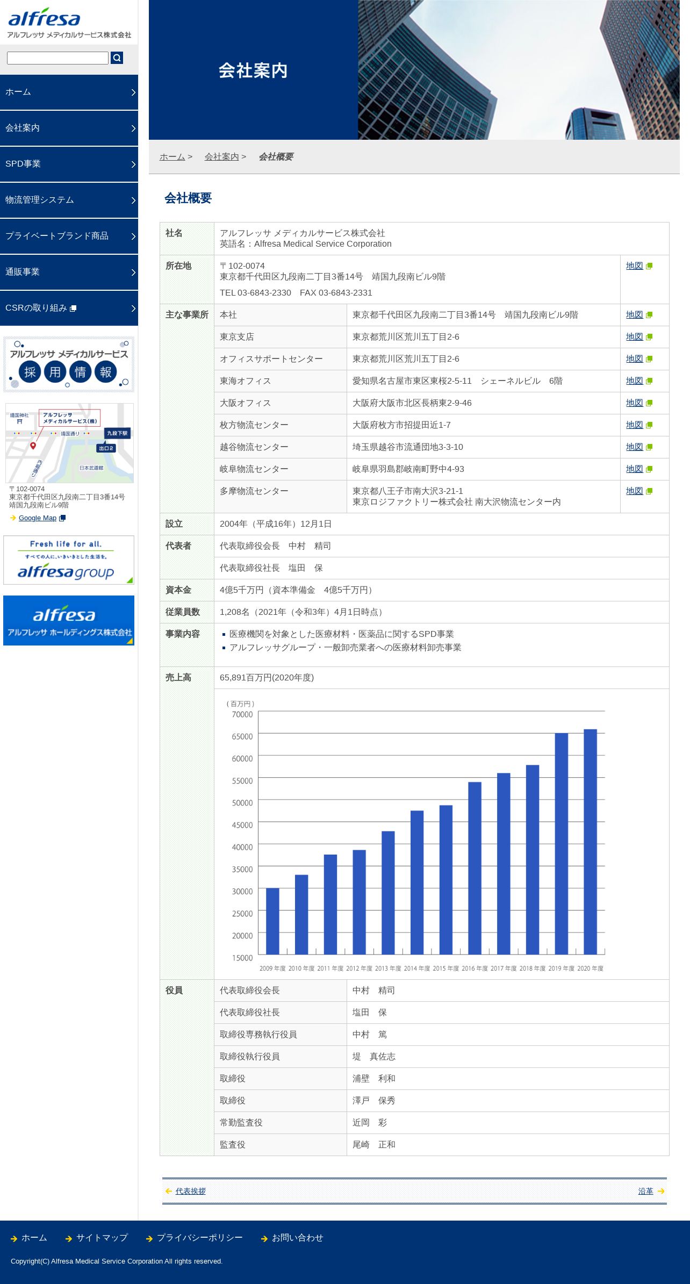The width and height of the screenshot is (690, 1284).
Task: Click external-link icon in 東海オフィス row
Action: tap(649, 381)
